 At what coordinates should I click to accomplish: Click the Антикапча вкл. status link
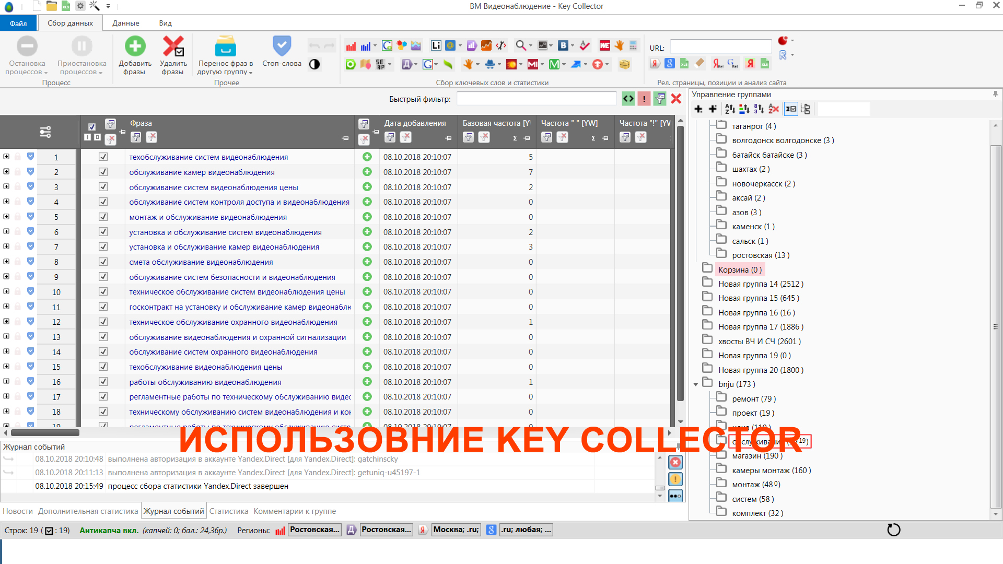point(109,530)
